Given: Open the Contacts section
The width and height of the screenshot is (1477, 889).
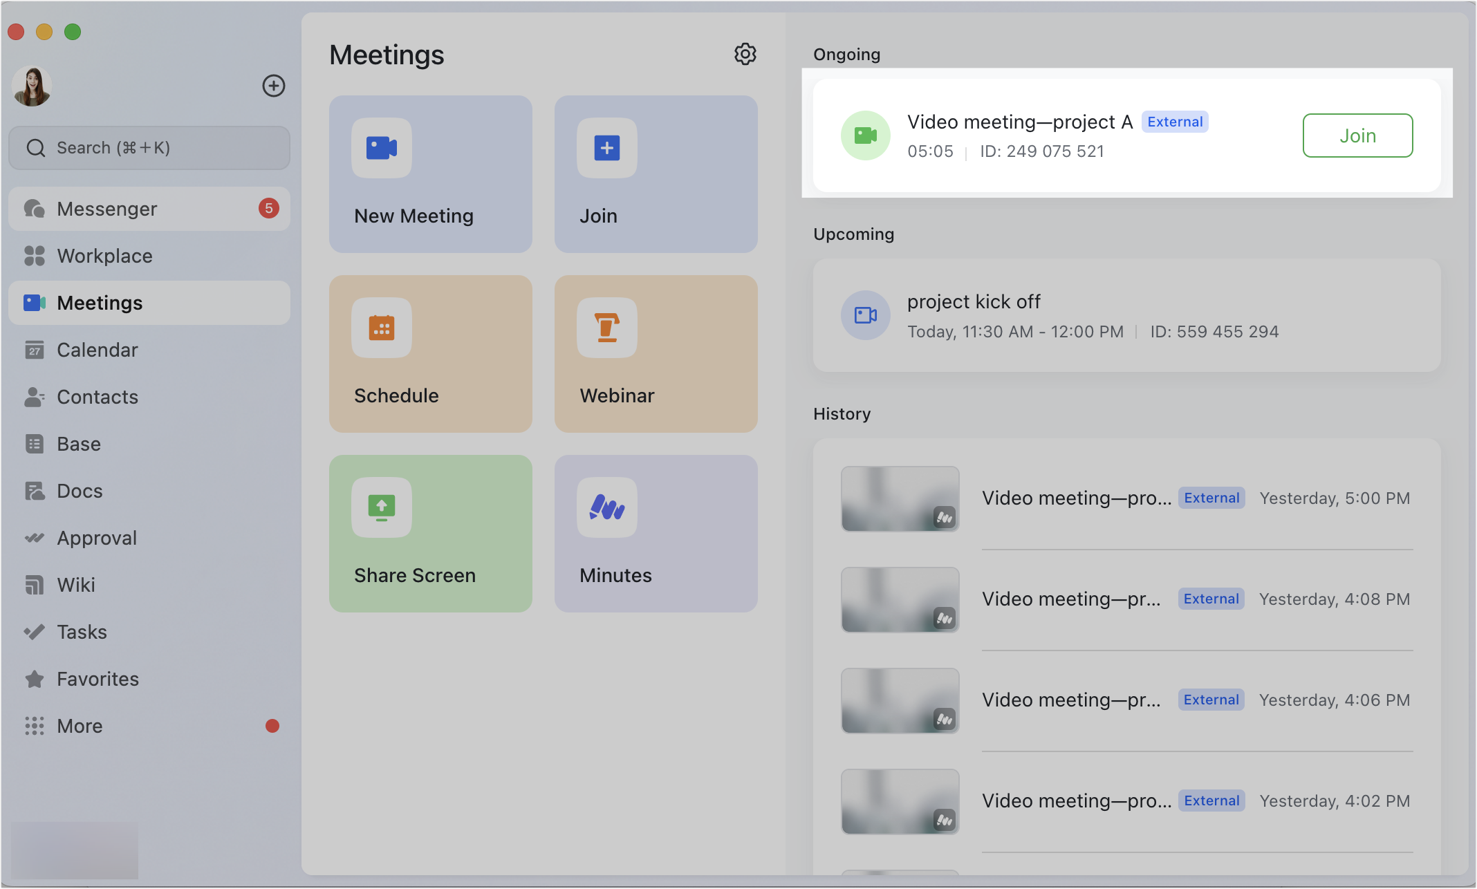Looking at the screenshot, I should click(x=97, y=397).
